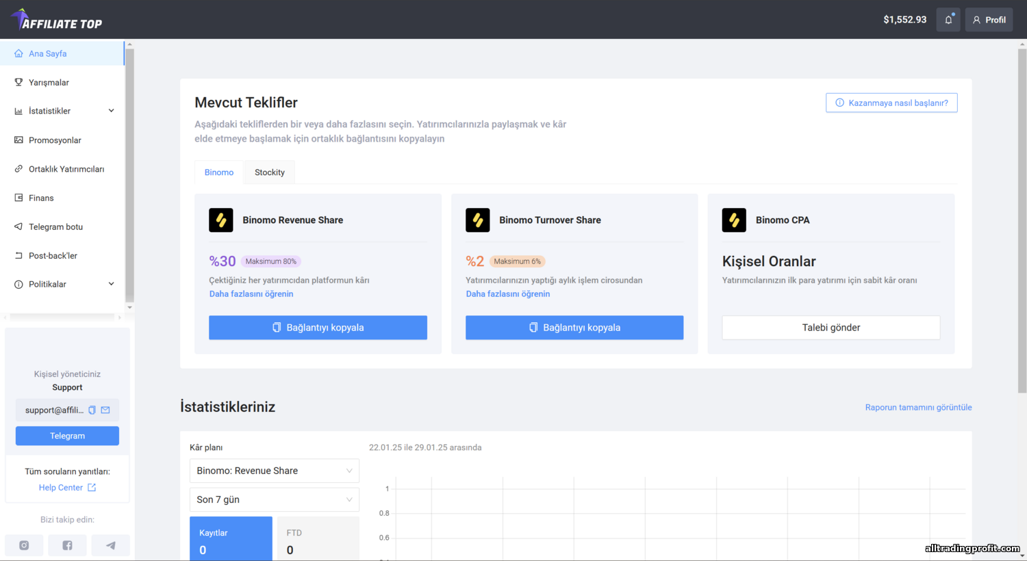Open the notifications bell icon
Viewport: 1027px width, 561px height.
948,20
